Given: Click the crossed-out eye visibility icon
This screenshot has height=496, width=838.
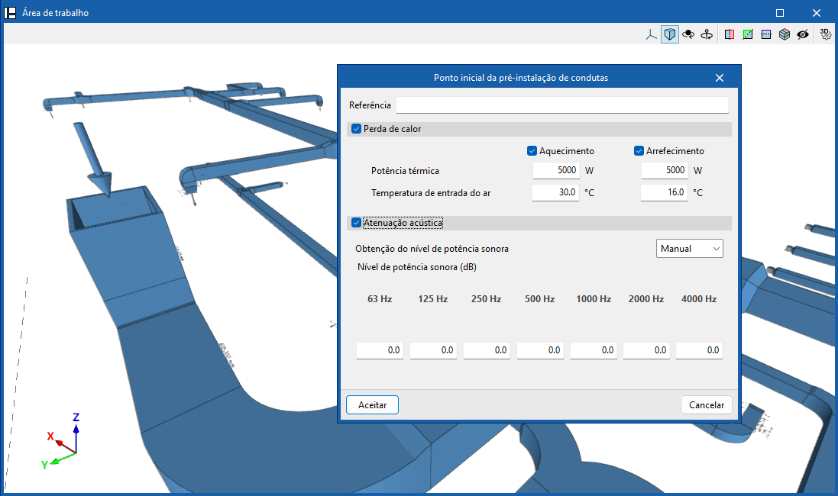Looking at the screenshot, I should pyautogui.click(x=802, y=34).
